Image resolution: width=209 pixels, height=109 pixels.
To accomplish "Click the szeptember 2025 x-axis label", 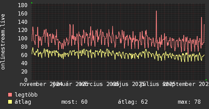I will (186, 84).
